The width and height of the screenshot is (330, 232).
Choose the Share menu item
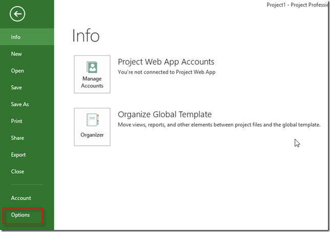17,138
